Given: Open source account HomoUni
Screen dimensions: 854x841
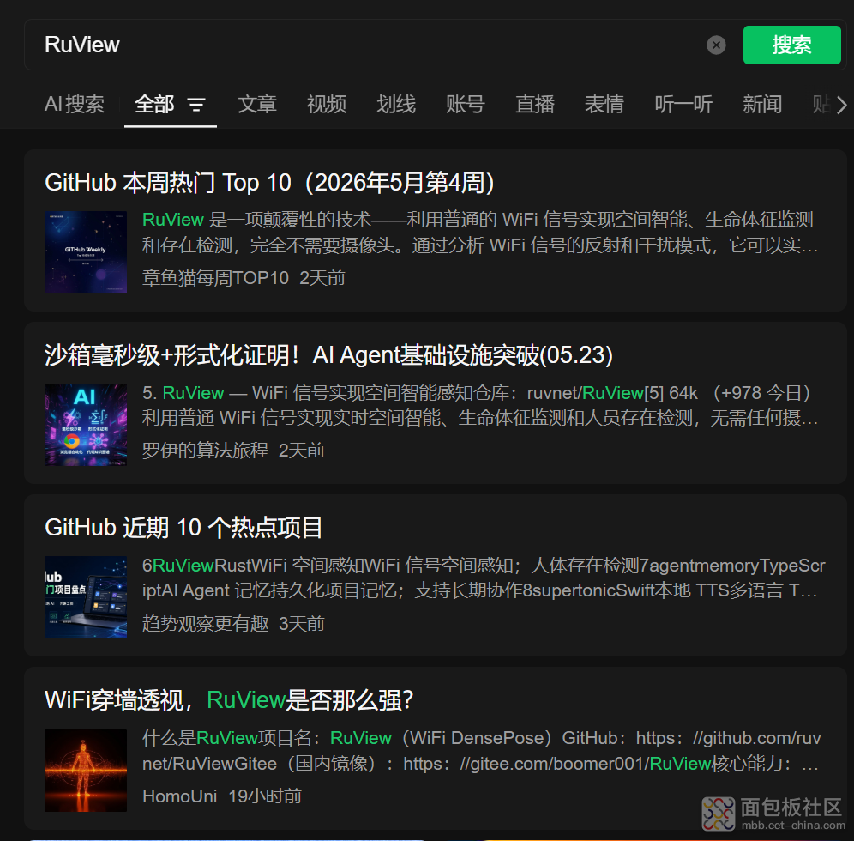Looking at the screenshot, I should (x=180, y=796).
